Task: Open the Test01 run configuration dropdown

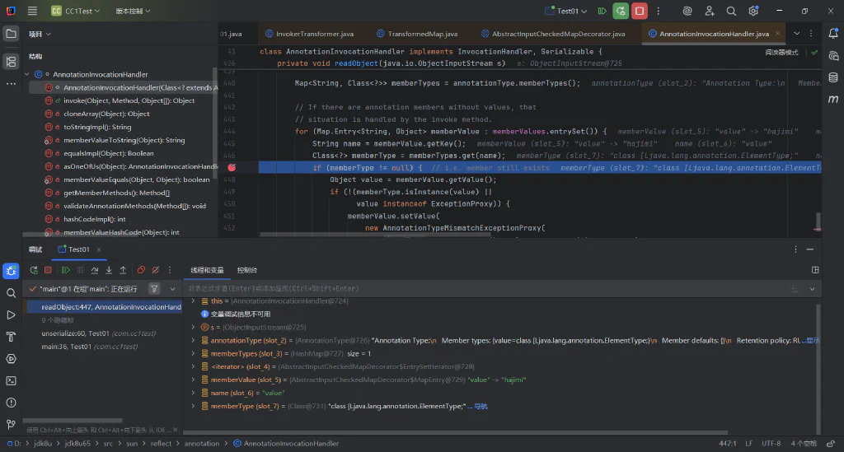Action: pyautogui.click(x=565, y=11)
